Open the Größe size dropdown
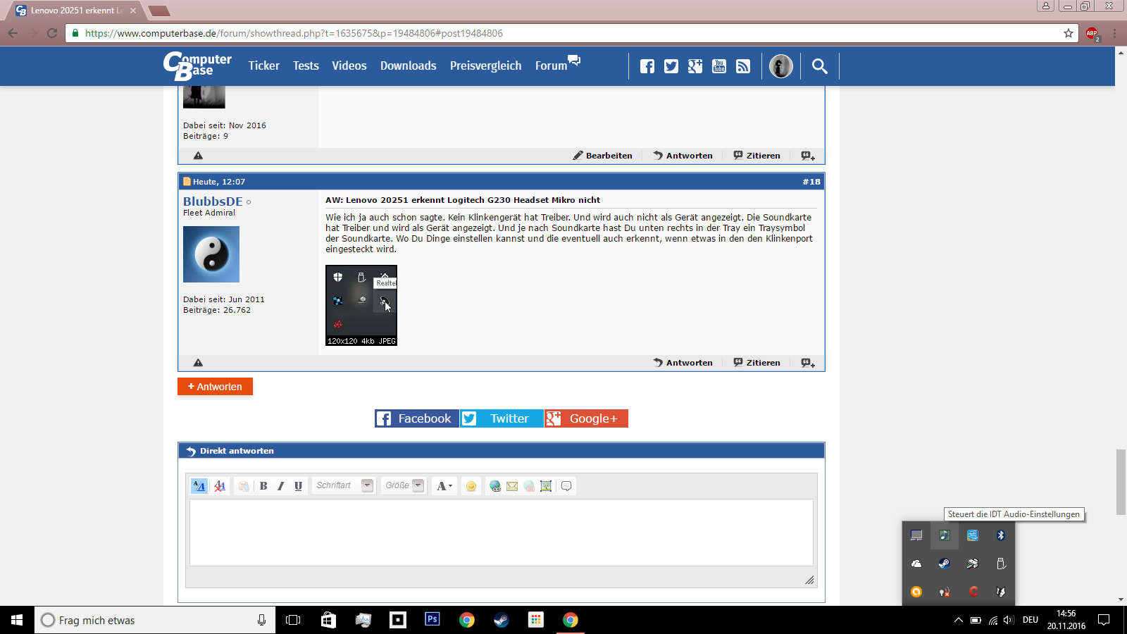1127x634 pixels. 404,485
